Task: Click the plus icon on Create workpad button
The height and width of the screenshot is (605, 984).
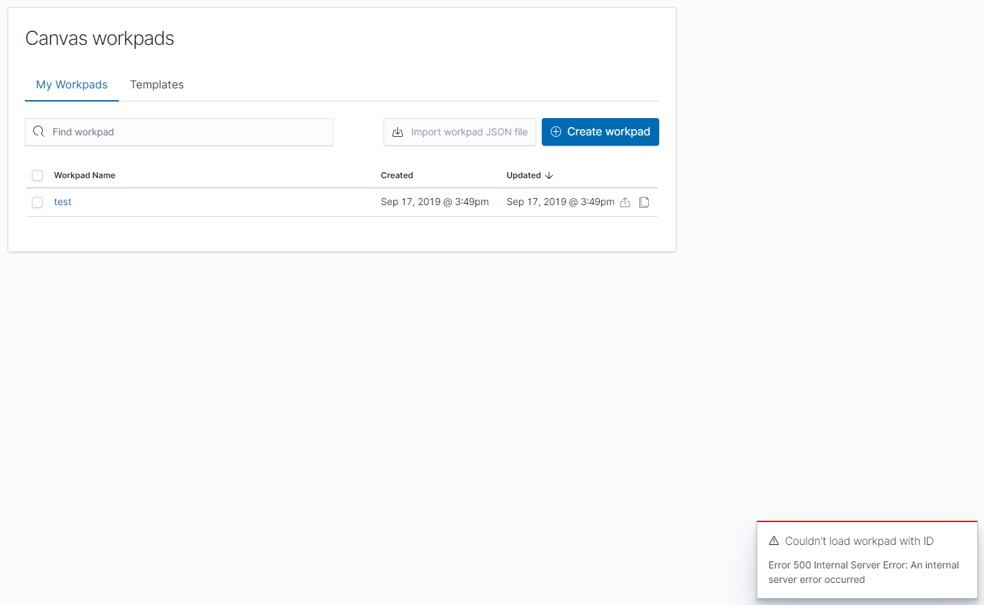Action: coord(556,132)
